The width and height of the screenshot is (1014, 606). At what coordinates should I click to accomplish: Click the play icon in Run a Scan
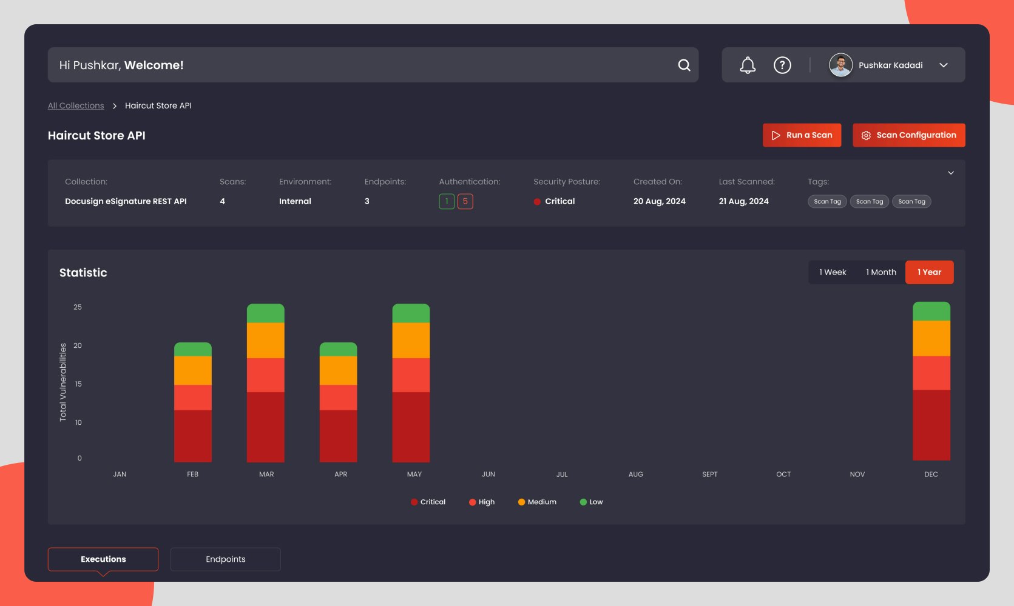(776, 135)
